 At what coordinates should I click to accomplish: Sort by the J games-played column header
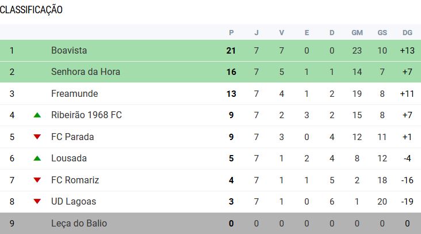(257, 33)
